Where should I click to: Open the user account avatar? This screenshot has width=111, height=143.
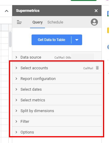[x=94, y=22]
